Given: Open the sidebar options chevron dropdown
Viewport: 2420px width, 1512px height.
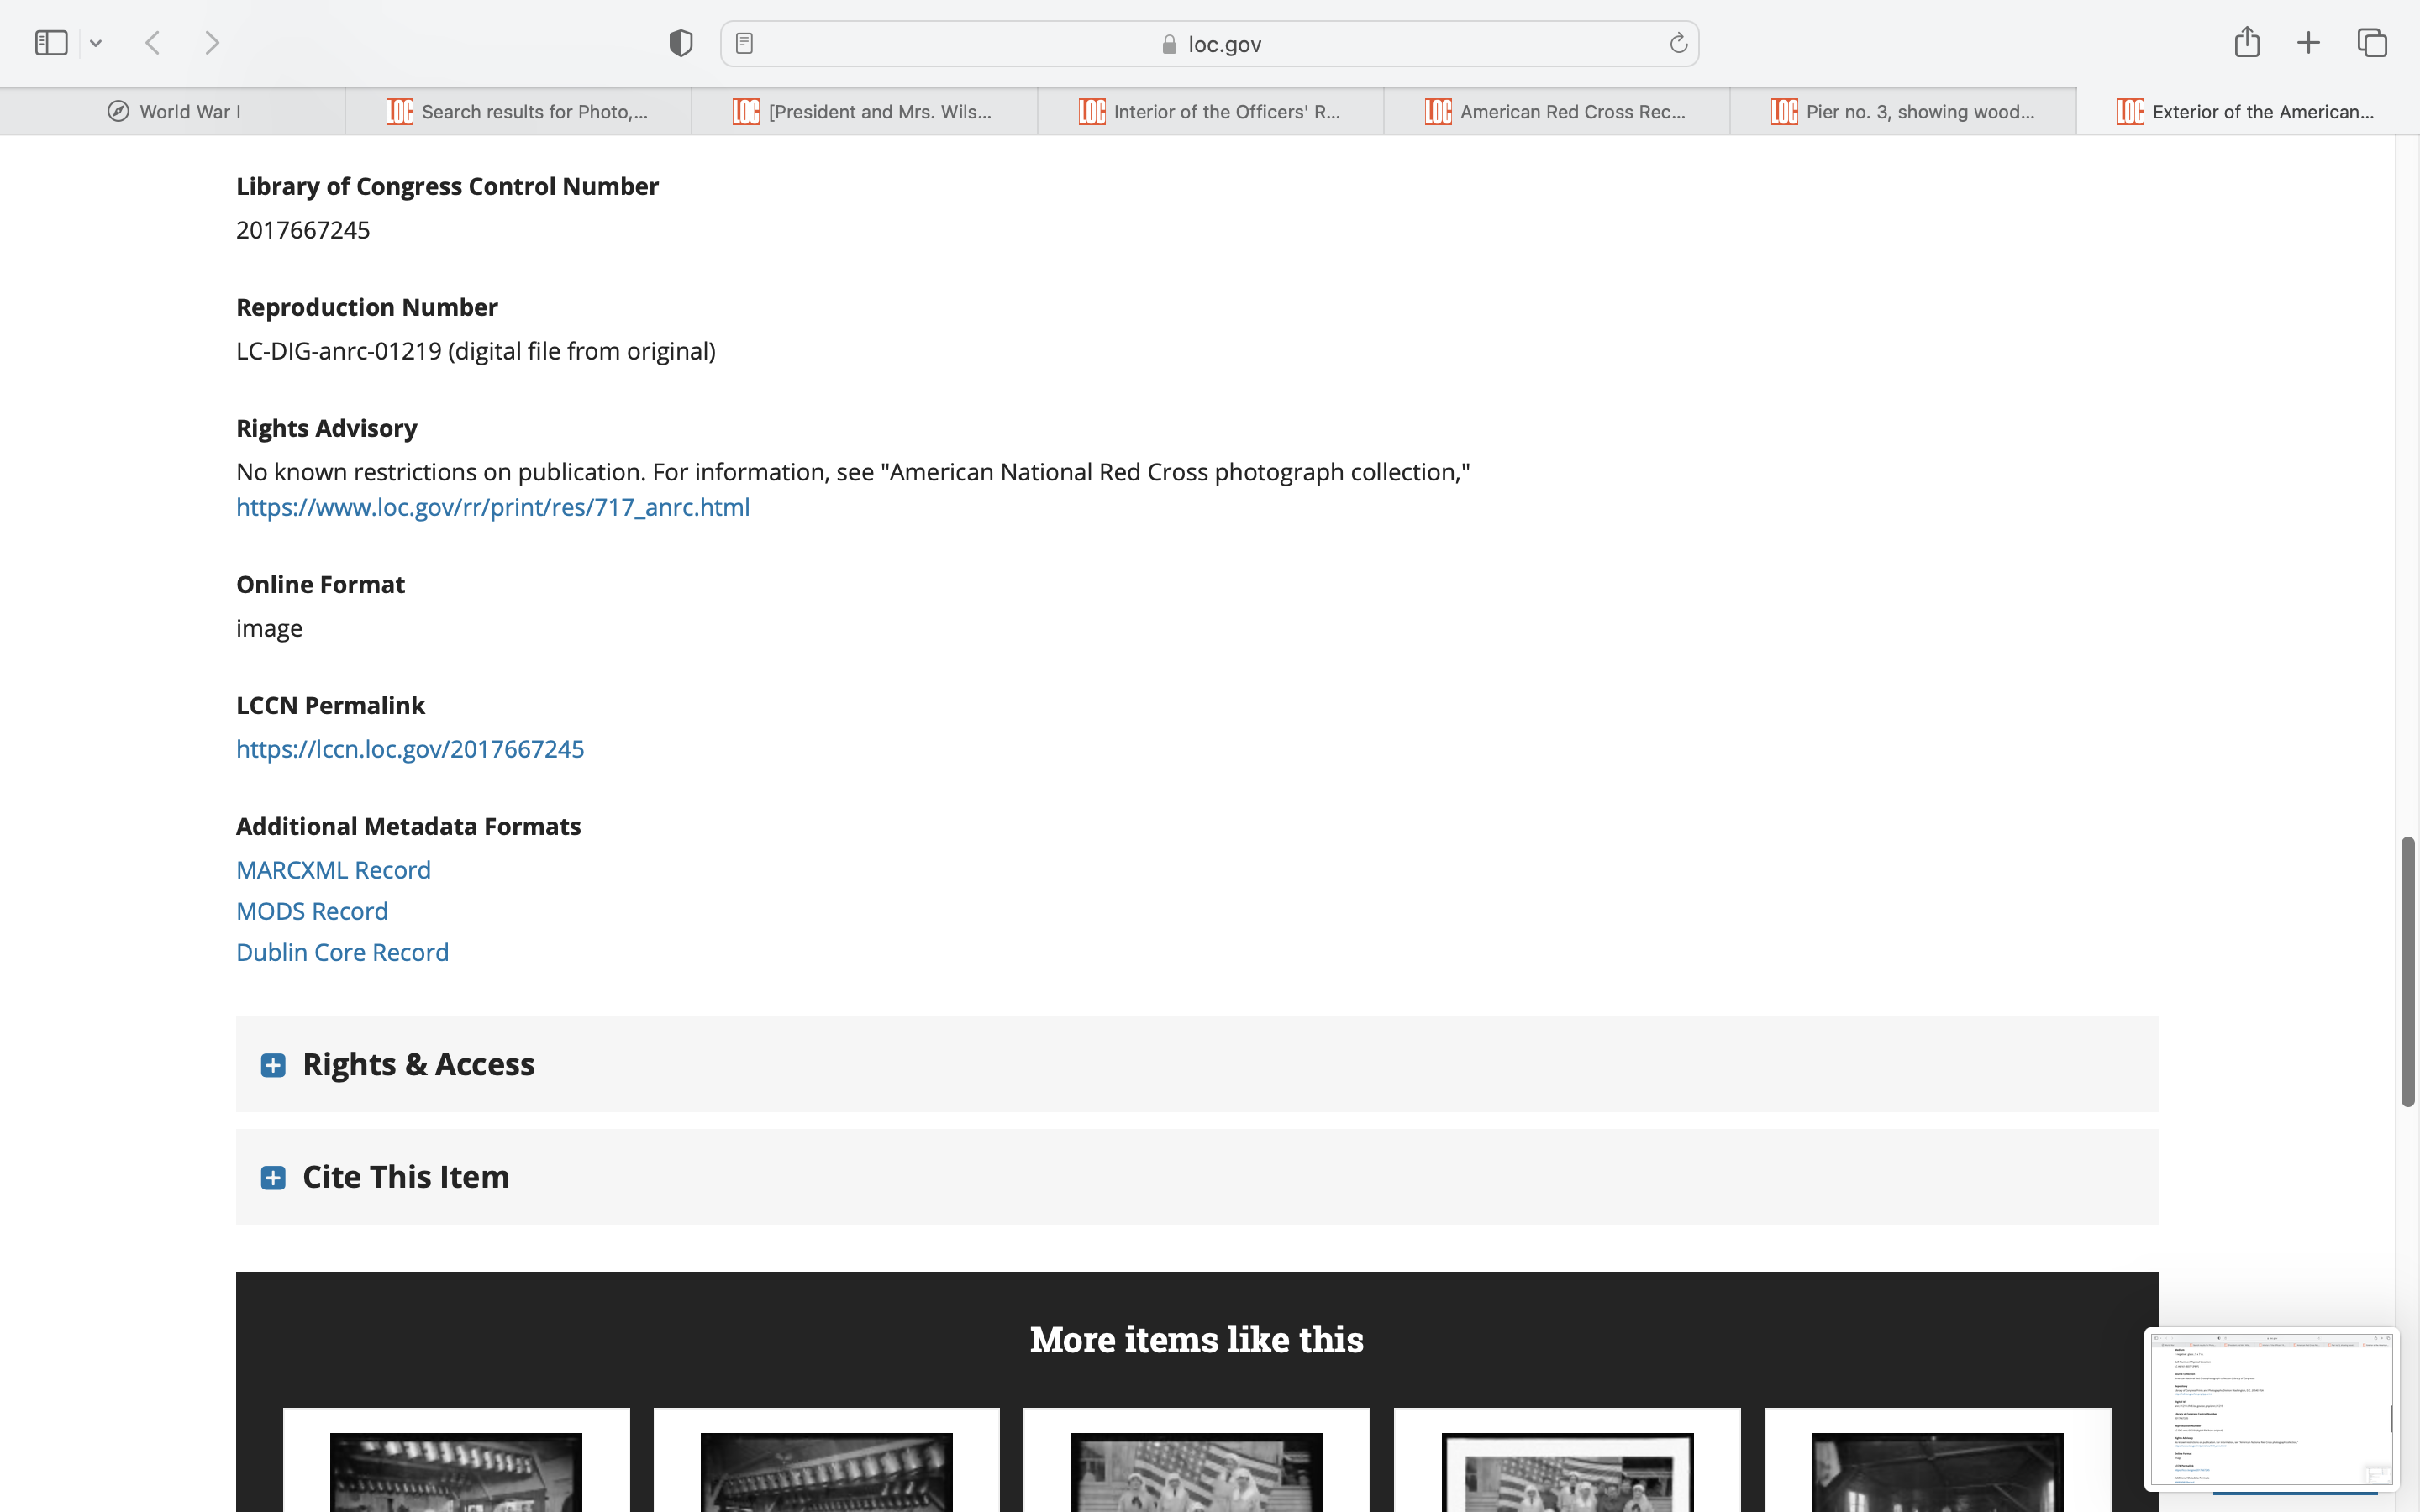Looking at the screenshot, I should 96,43.
